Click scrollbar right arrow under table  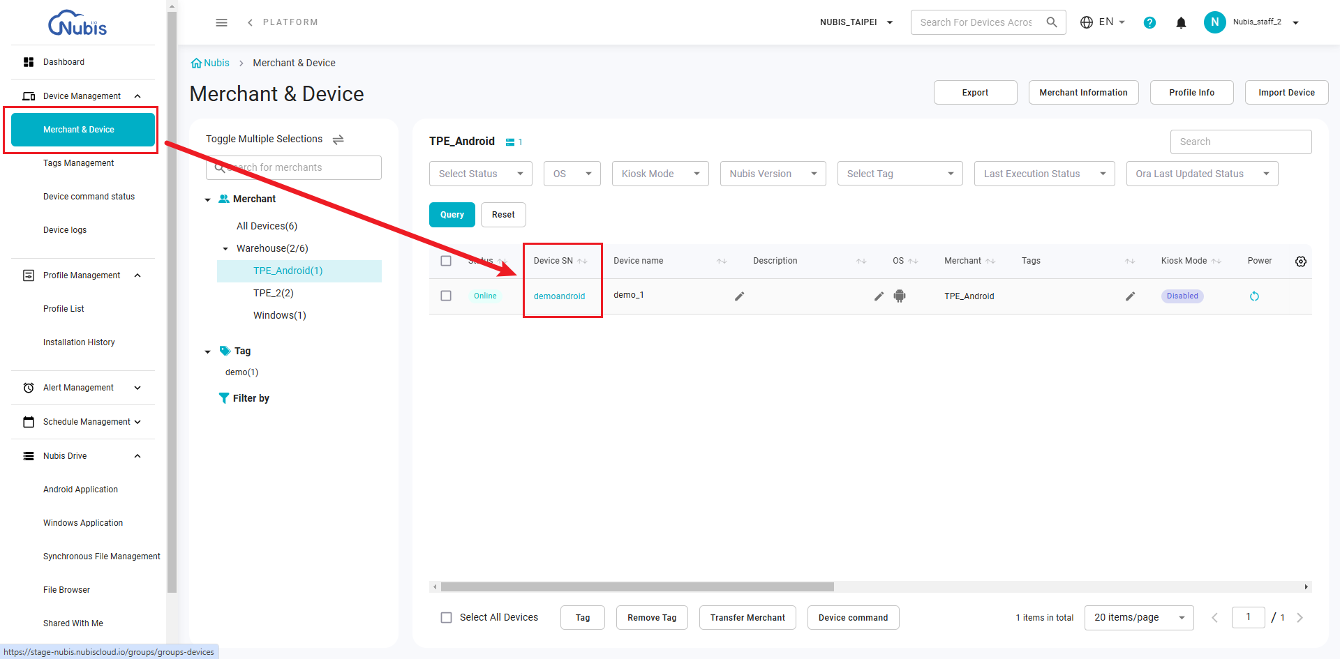point(1306,587)
